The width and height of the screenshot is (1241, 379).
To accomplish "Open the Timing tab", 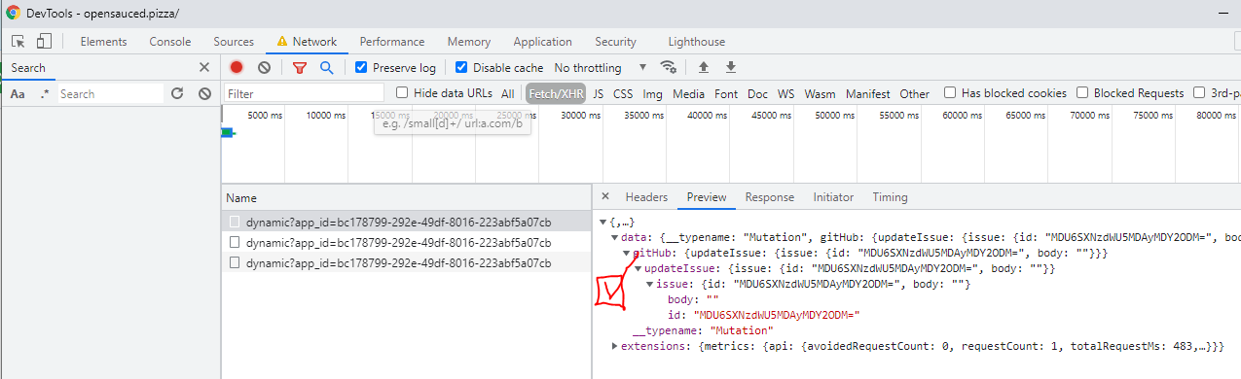I will click(890, 197).
